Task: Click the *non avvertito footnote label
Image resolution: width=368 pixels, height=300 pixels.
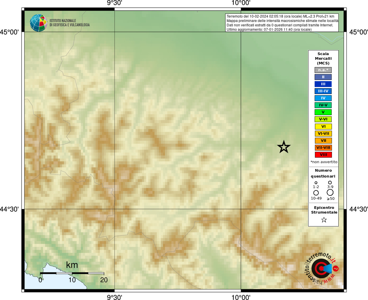Action: click(324, 162)
